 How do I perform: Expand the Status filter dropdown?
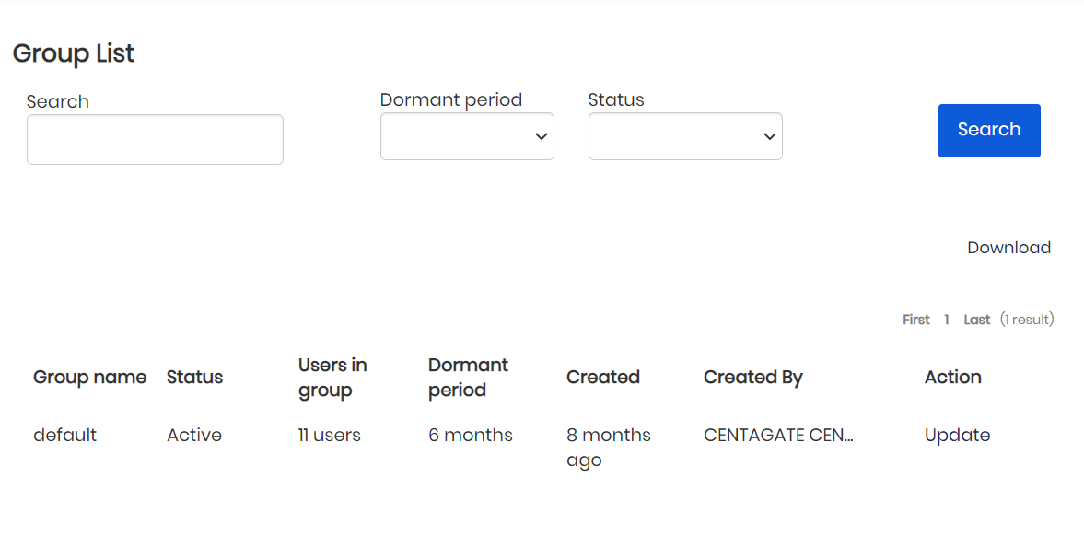685,136
